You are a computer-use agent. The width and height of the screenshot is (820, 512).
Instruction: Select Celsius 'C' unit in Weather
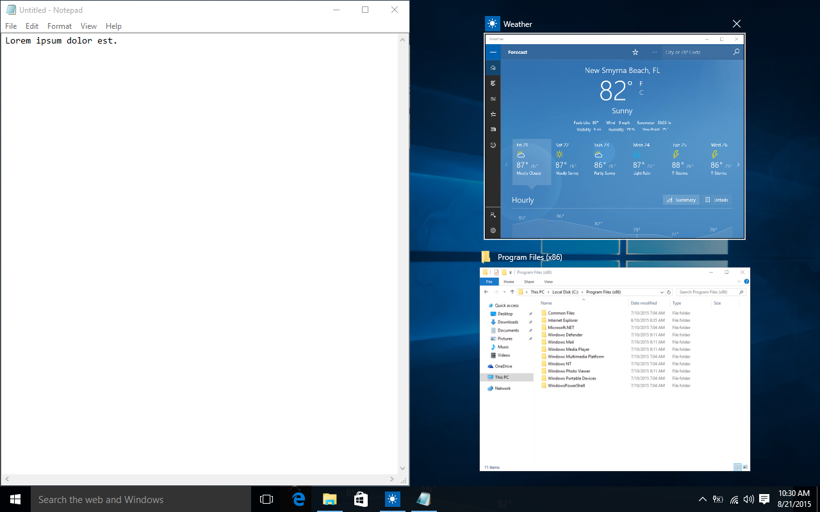point(641,93)
